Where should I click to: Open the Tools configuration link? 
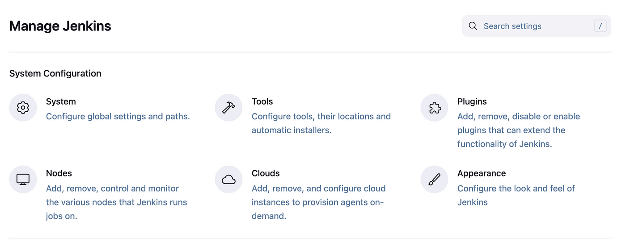(262, 101)
